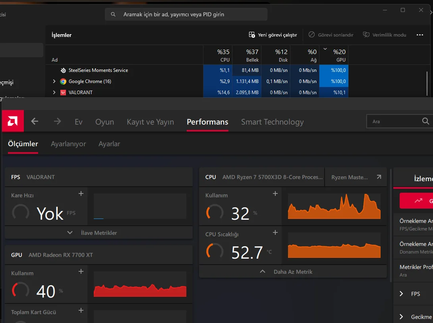Click the AMD logo home icon

point(13,121)
